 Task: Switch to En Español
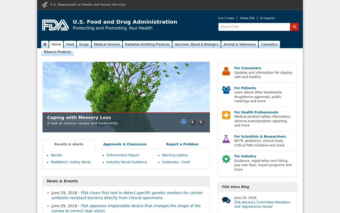pyautogui.click(x=267, y=18)
